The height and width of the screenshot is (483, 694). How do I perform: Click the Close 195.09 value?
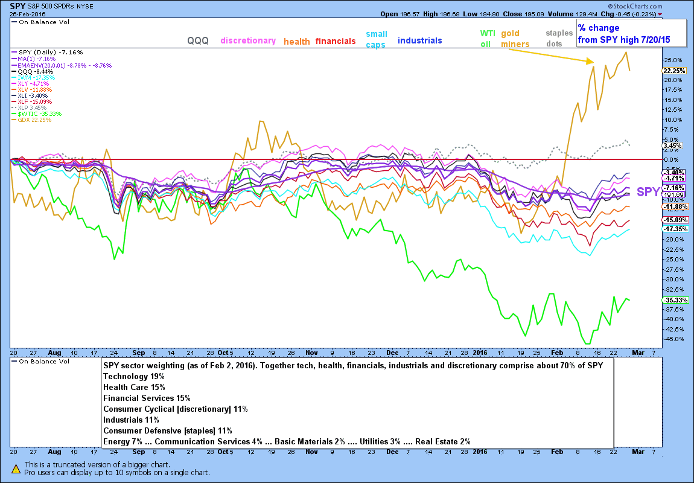(x=524, y=14)
